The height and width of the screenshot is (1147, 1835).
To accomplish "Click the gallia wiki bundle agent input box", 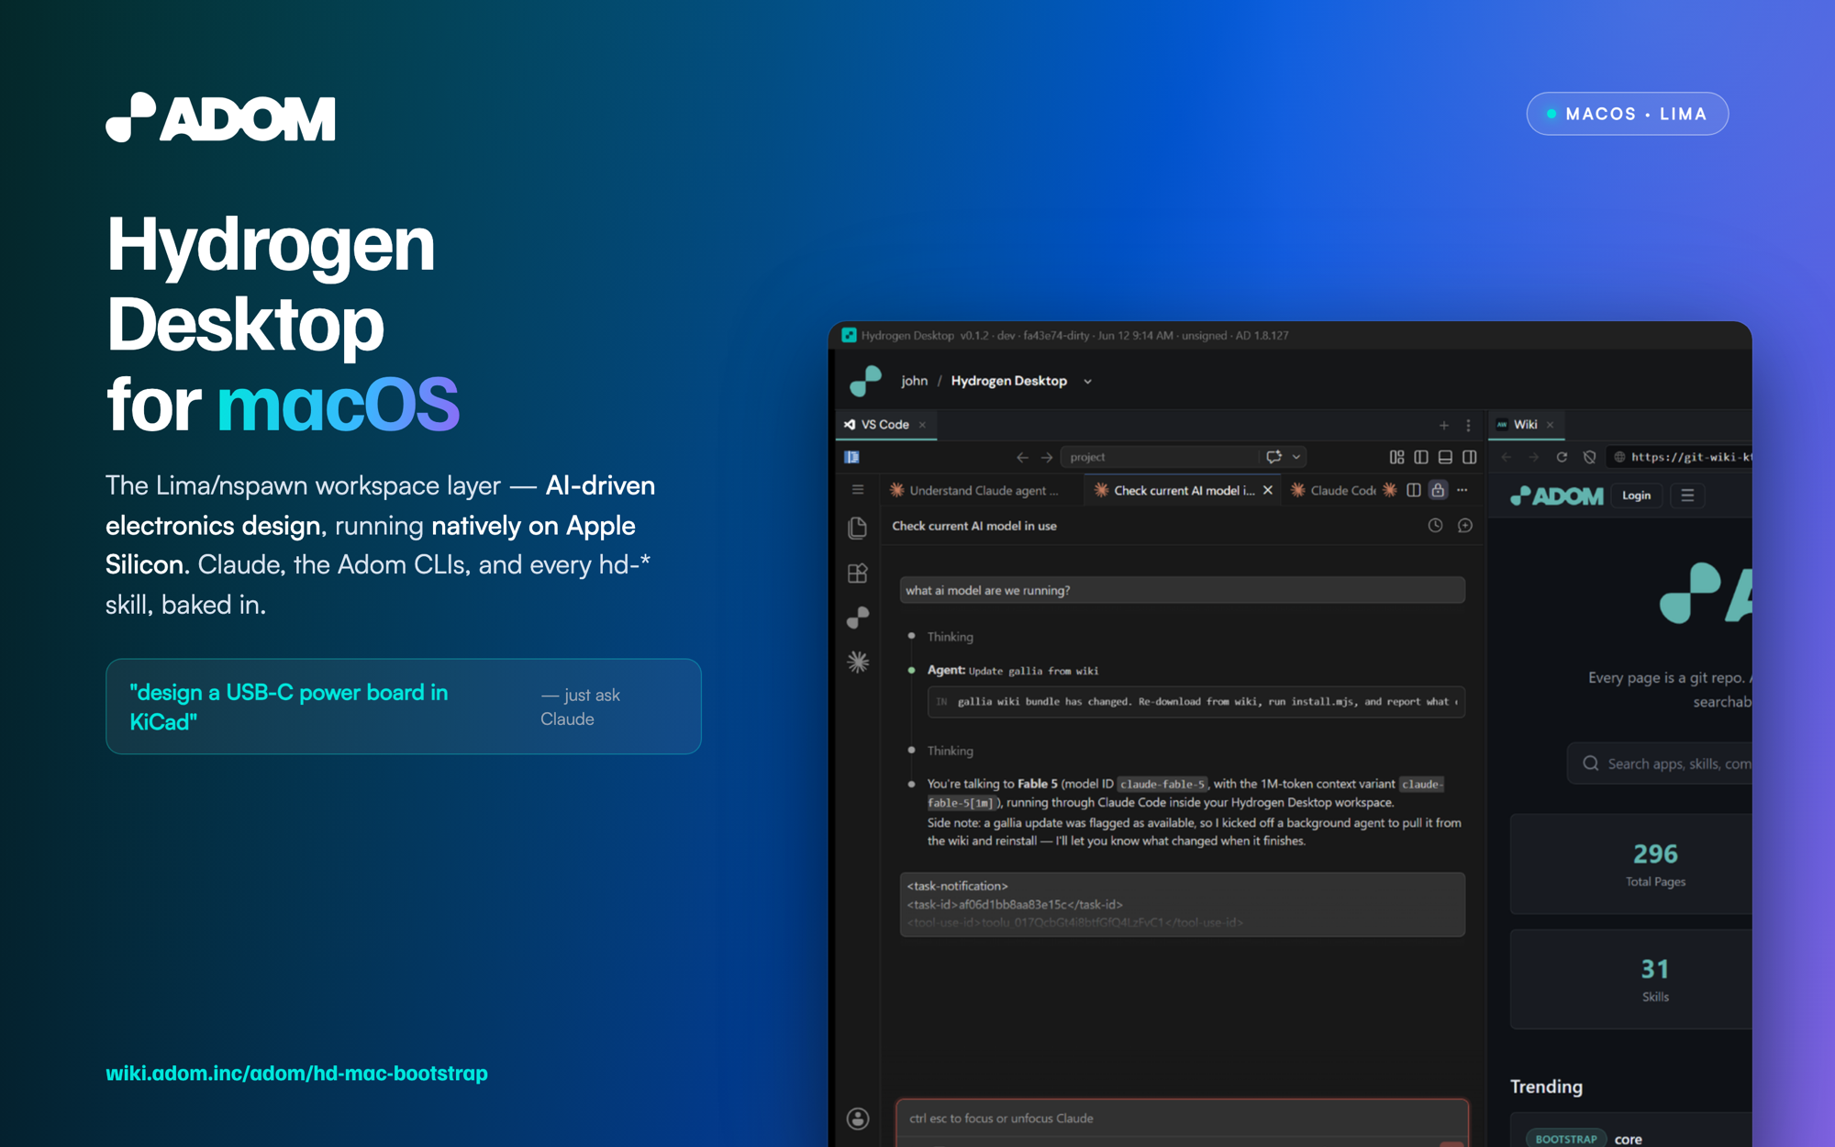I will [x=1196, y=702].
